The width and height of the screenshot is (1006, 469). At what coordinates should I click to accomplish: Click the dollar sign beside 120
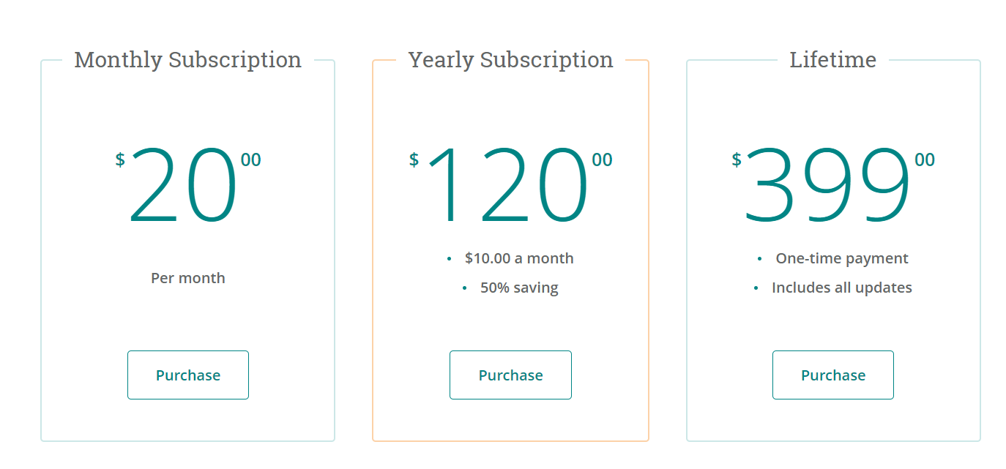coord(414,160)
